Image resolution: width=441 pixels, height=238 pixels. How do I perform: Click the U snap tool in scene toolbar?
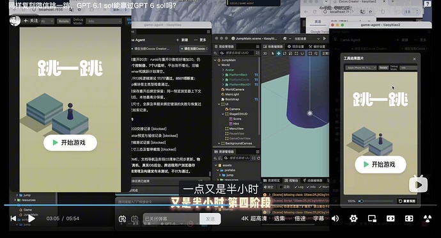tap(302, 53)
